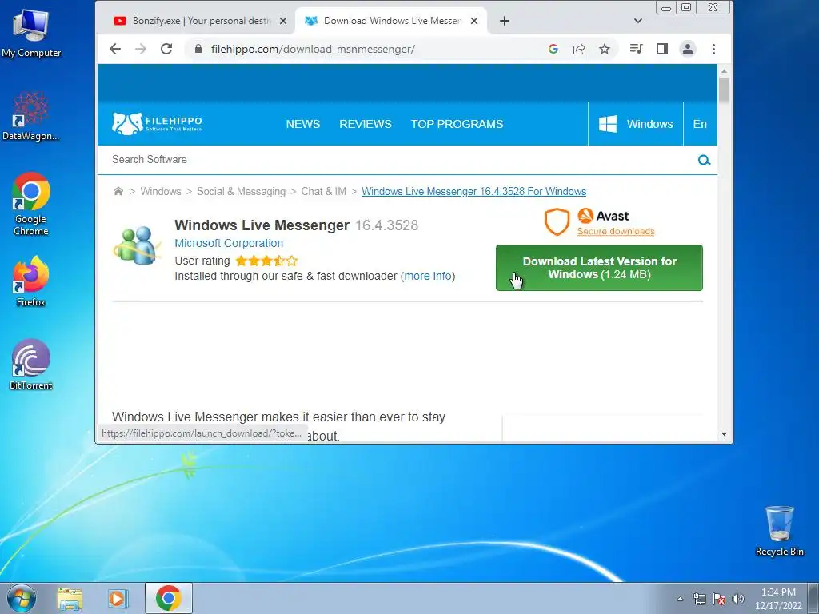
Task: Open Windows Media Player from taskbar
Action: [118, 598]
